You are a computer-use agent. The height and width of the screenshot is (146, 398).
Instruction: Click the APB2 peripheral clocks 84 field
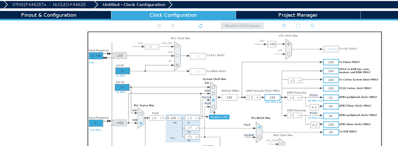tap(331, 116)
